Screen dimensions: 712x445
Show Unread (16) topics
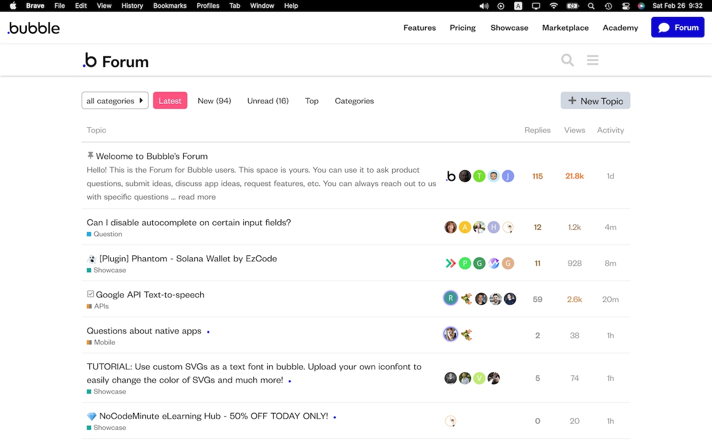(268, 101)
